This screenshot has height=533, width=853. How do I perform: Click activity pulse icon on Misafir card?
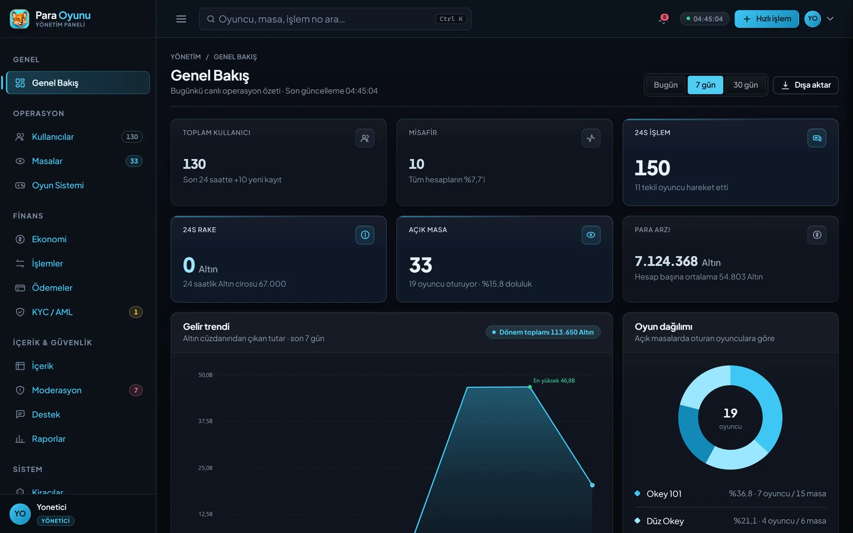(x=591, y=138)
